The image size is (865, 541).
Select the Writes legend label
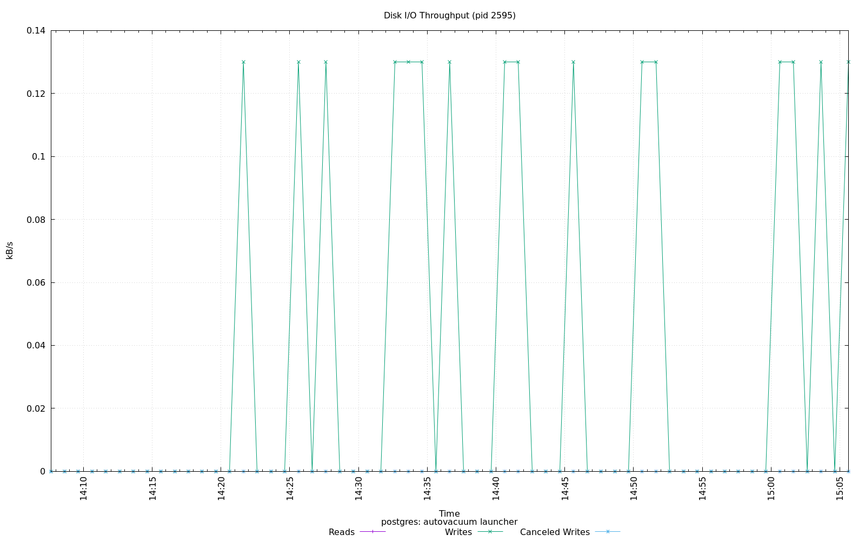[458, 532]
